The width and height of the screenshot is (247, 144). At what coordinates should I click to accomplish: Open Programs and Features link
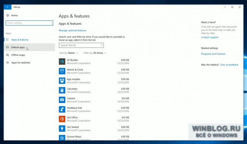[213, 54]
